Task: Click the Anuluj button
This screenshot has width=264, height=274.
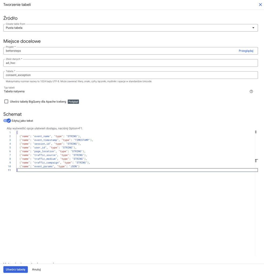Action: tap(36, 269)
